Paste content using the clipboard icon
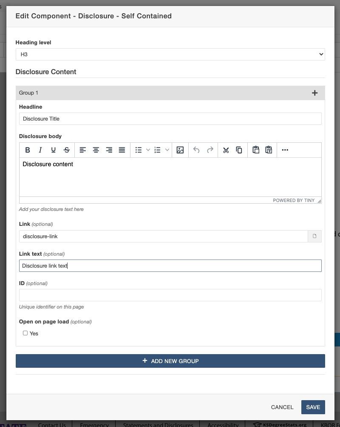The height and width of the screenshot is (427, 340). click(256, 150)
